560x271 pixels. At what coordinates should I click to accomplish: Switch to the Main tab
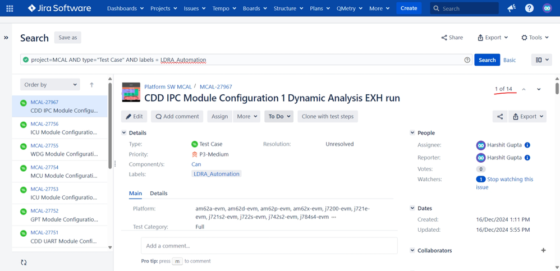(x=135, y=193)
